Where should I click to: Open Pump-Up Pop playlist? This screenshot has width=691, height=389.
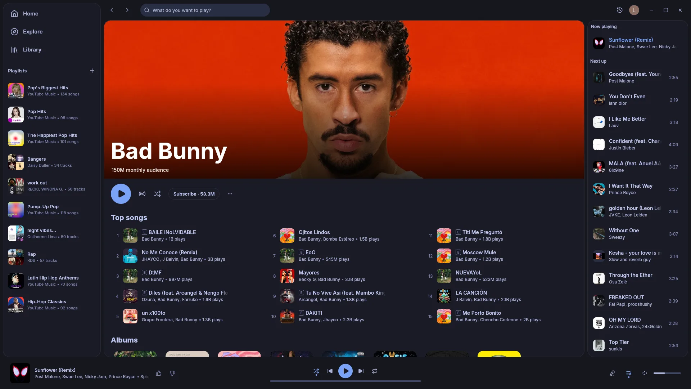coord(51,210)
